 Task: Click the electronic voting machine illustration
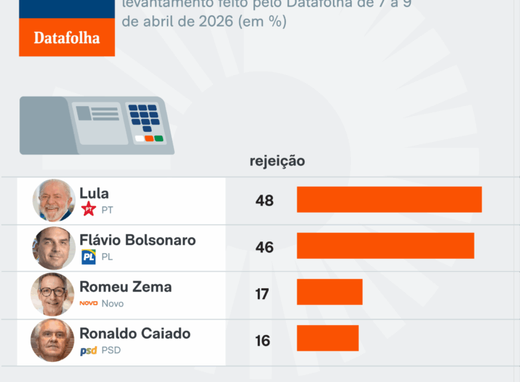coord(97,124)
